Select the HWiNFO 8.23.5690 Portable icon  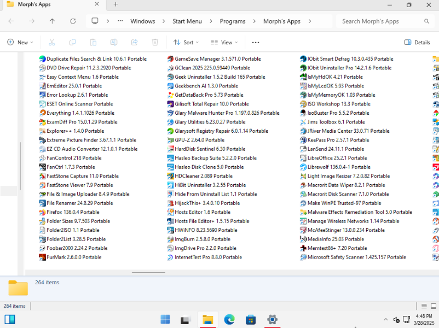(170, 230)
